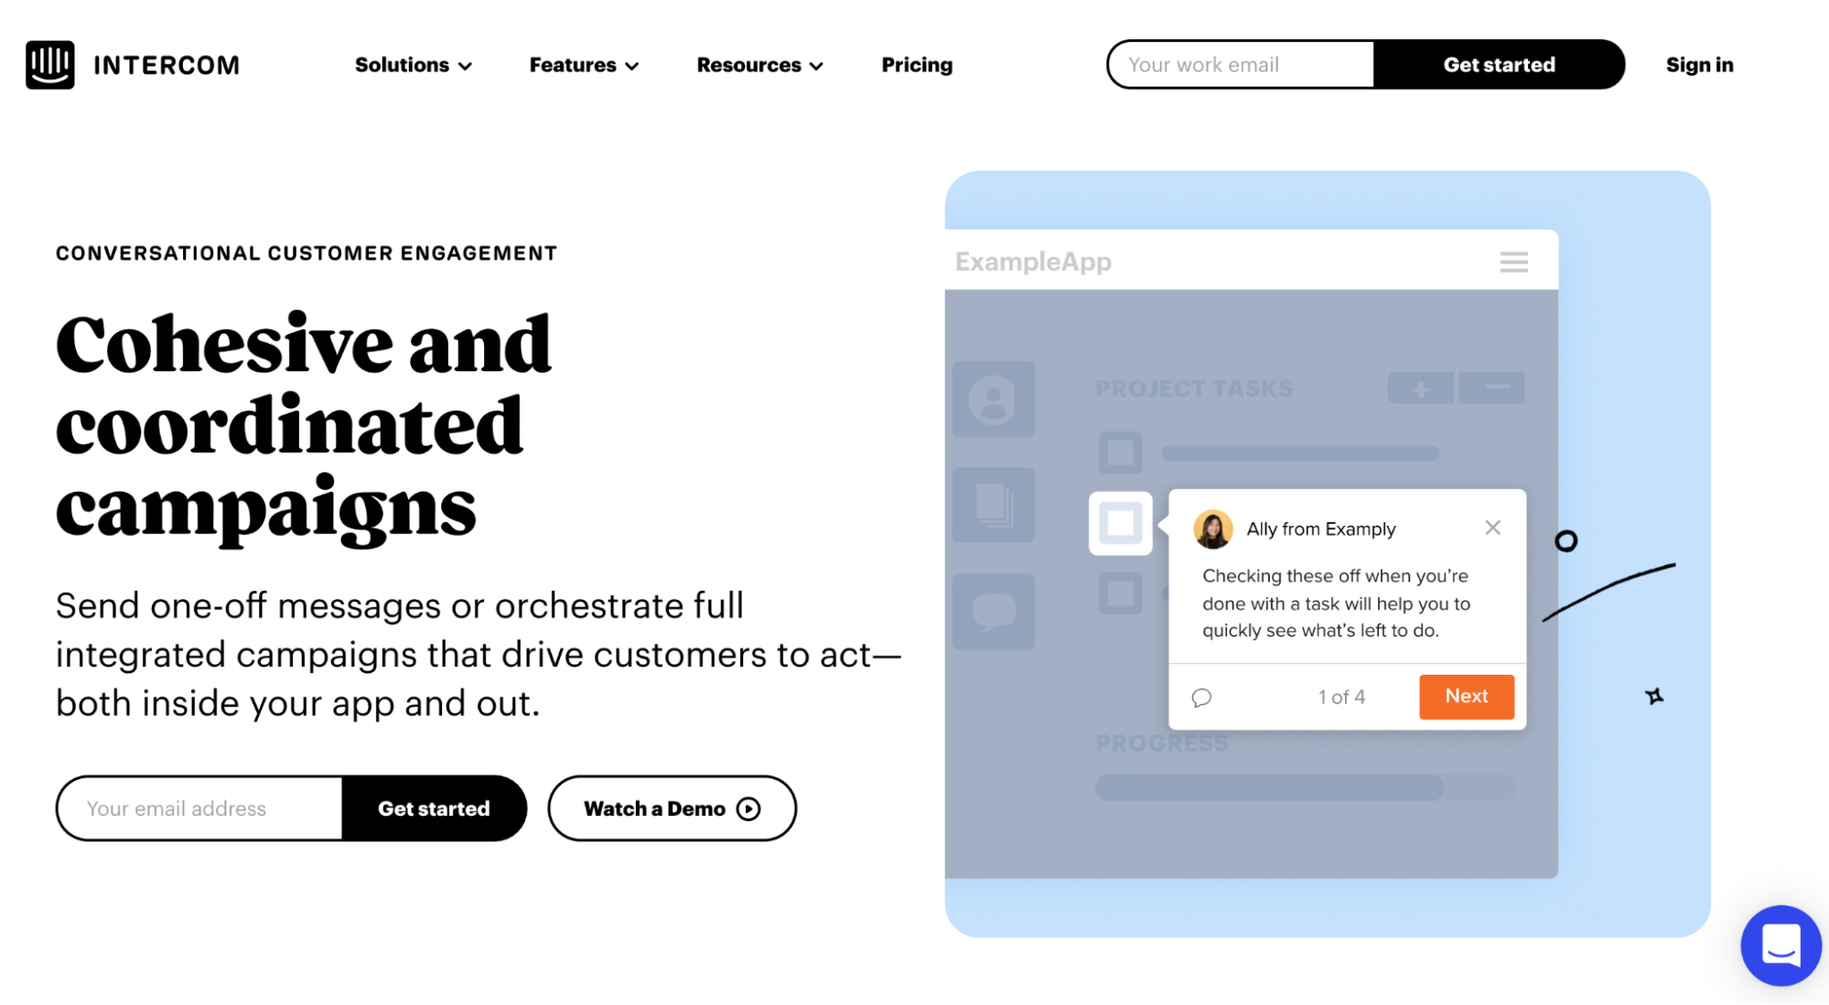This screenshot has width=1829, height=1005.
Task: Click the 1 of 4 step indicator slider
Action: click(1343, 696)
